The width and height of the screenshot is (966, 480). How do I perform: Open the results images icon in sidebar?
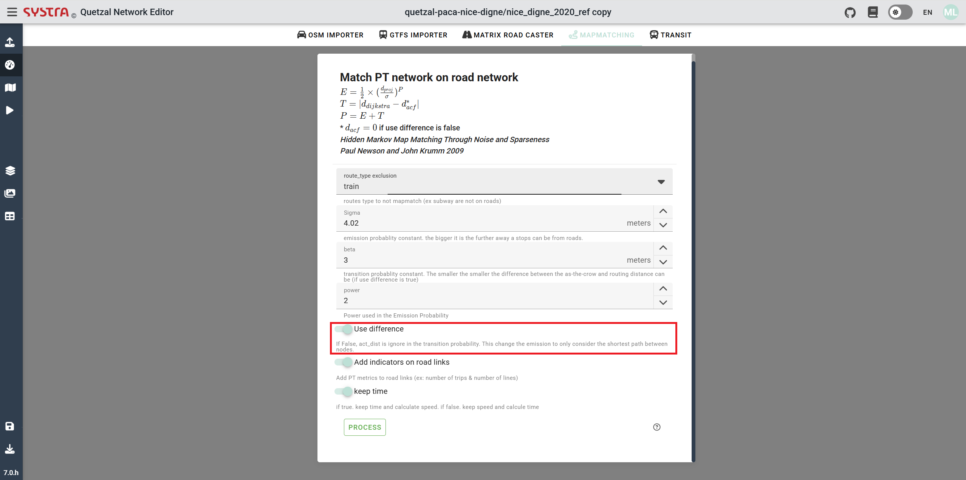coord(10,194)
